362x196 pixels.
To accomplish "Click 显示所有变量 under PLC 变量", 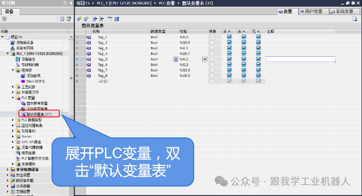I will coord(37,103).
